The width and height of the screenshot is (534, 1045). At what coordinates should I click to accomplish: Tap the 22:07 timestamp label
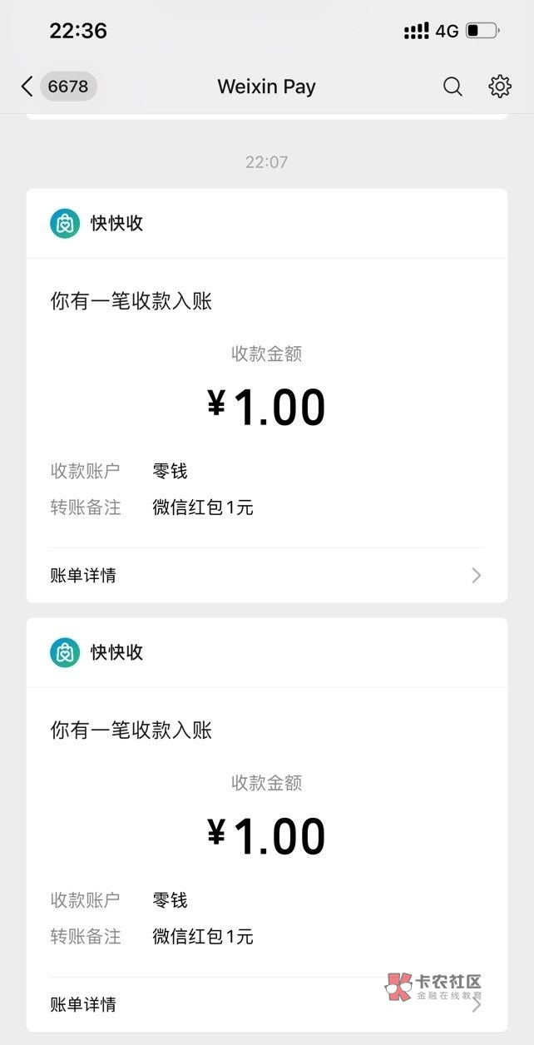[x=266, y=161]
